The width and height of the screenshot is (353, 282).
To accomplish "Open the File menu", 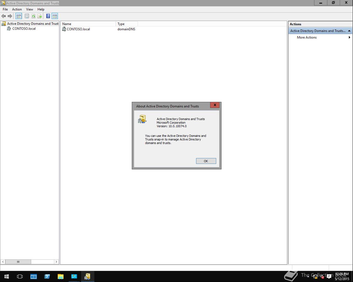I will click(x=5, y=9).
